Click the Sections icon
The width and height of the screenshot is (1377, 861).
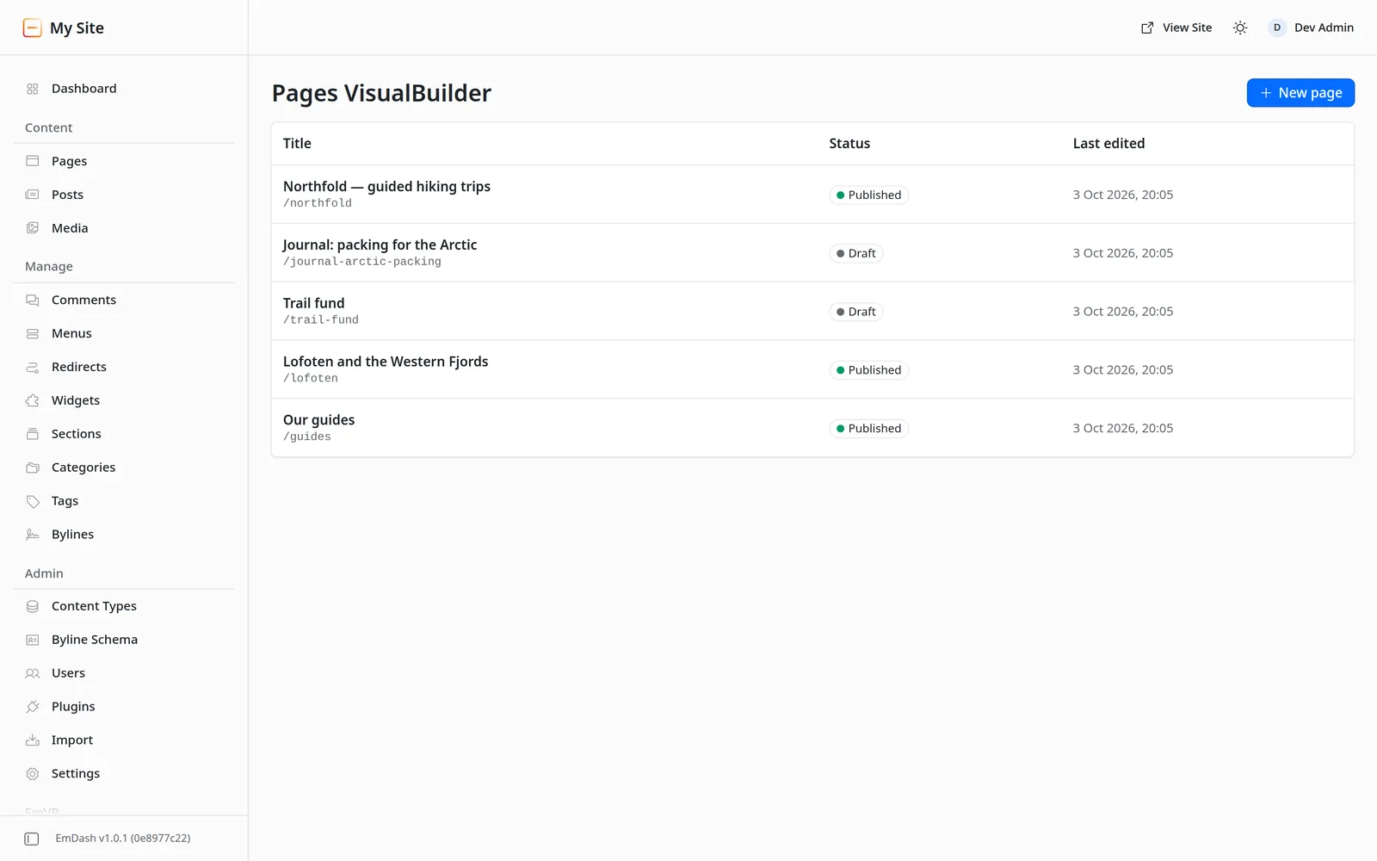pyautogui.click(x=33, y=434)
